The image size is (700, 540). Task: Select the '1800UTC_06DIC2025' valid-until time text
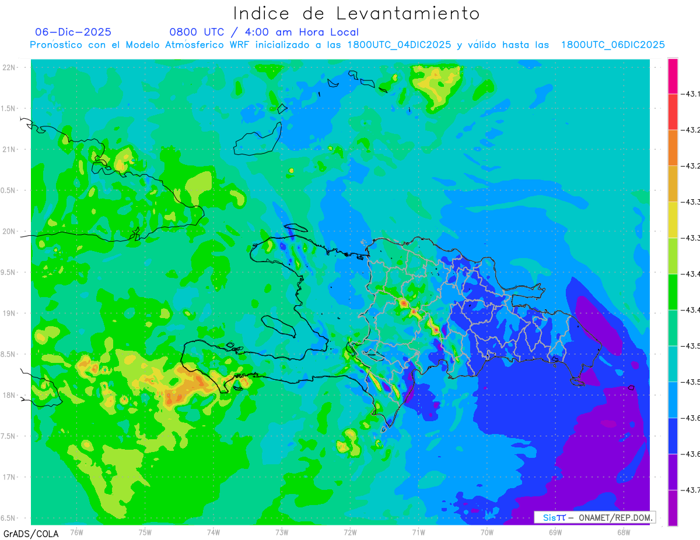[x=613, y=45]
